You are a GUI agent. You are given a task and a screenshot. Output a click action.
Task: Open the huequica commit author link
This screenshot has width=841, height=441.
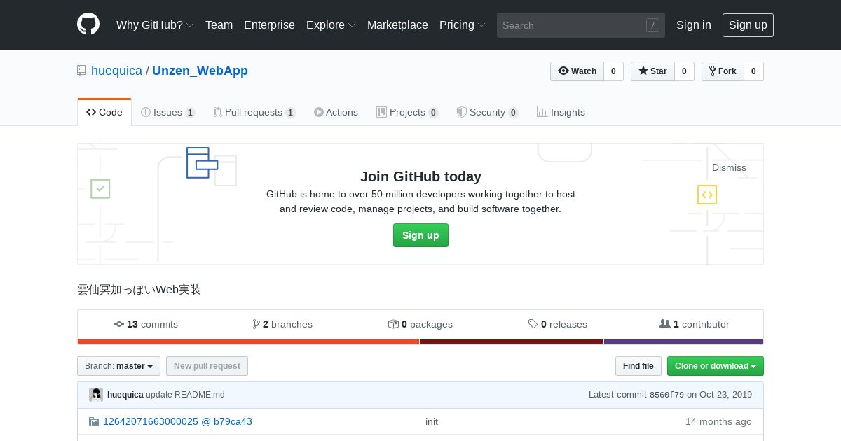(125, 395)
